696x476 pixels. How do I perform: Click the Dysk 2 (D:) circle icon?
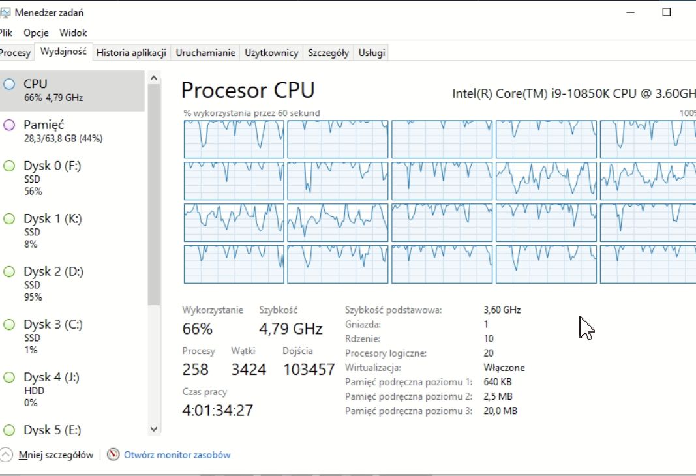9,272
